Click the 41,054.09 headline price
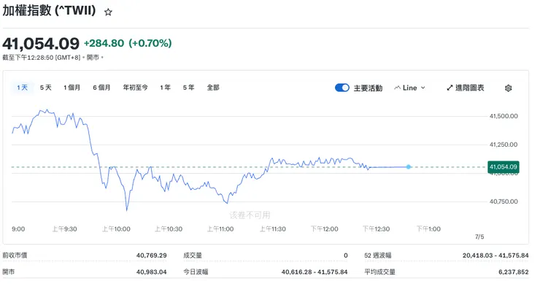 pos(41,43)
